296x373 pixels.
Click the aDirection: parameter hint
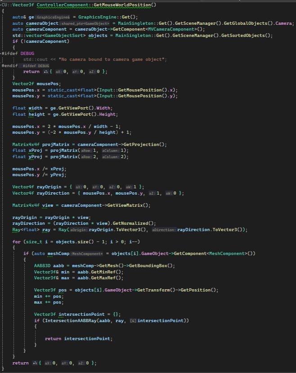pos(164,230)
